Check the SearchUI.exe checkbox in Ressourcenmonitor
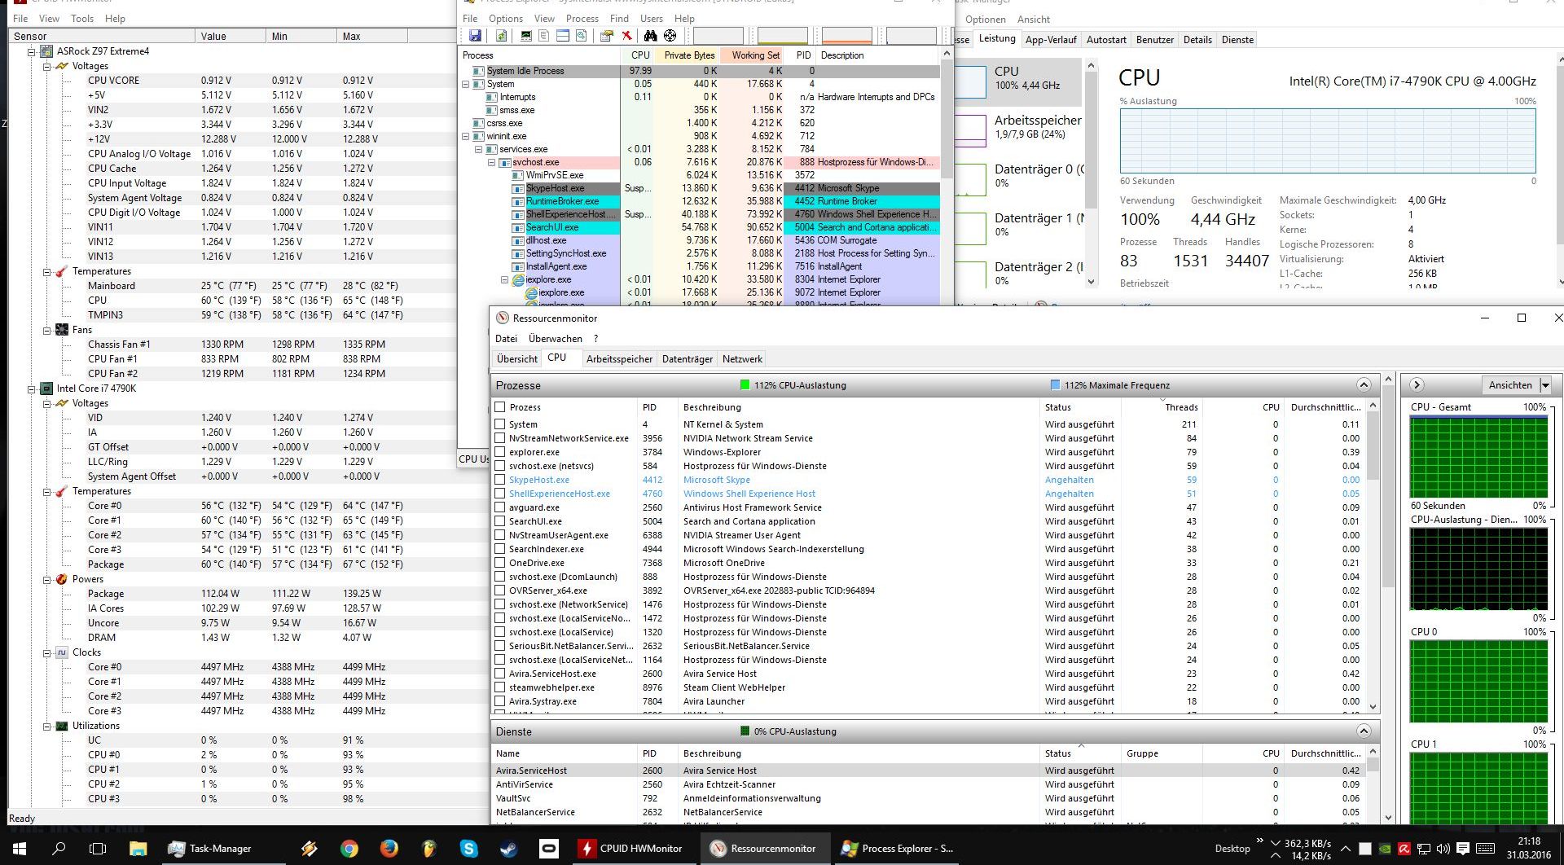 click(x=500, y=521)
